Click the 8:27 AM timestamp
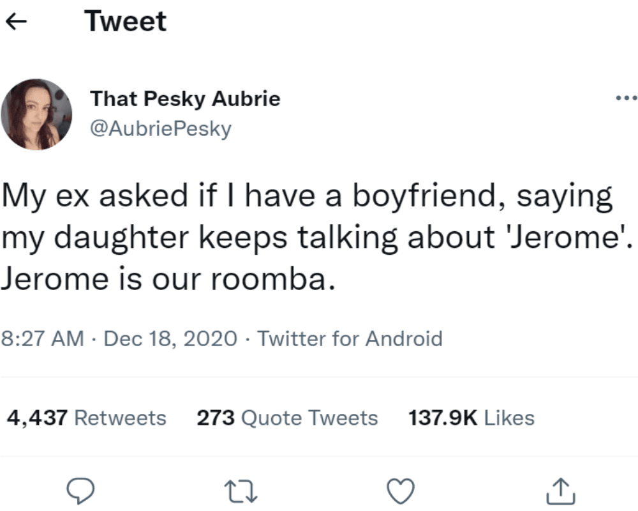638x511 pixels. tap(44, 338)
